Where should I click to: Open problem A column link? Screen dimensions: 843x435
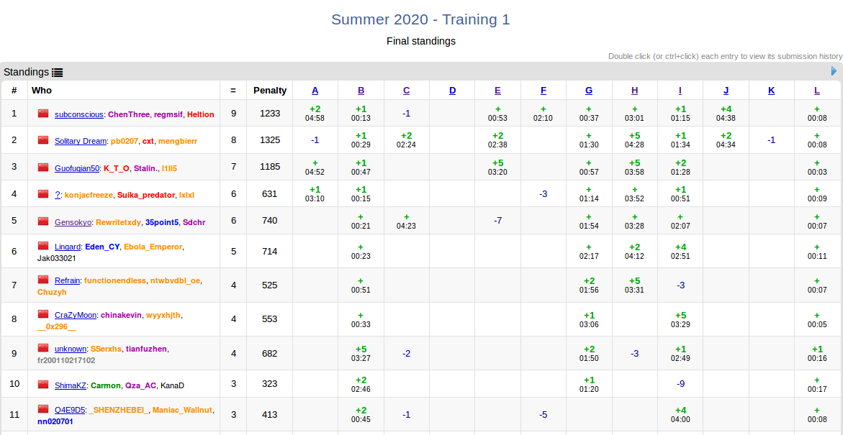[315, 91]
